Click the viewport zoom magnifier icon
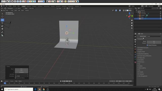 [132, 20]
